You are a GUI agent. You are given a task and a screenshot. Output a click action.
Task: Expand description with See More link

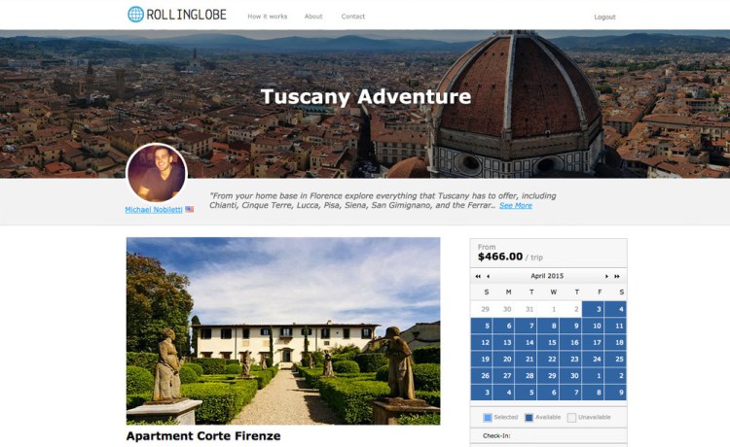coord(515,205)
